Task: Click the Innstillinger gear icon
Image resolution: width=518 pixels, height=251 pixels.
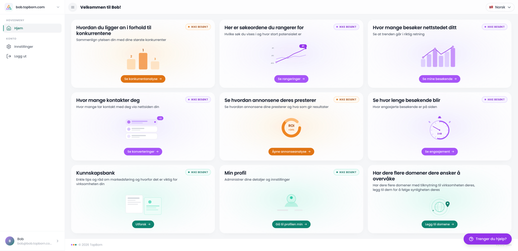Action: point(9,46)
